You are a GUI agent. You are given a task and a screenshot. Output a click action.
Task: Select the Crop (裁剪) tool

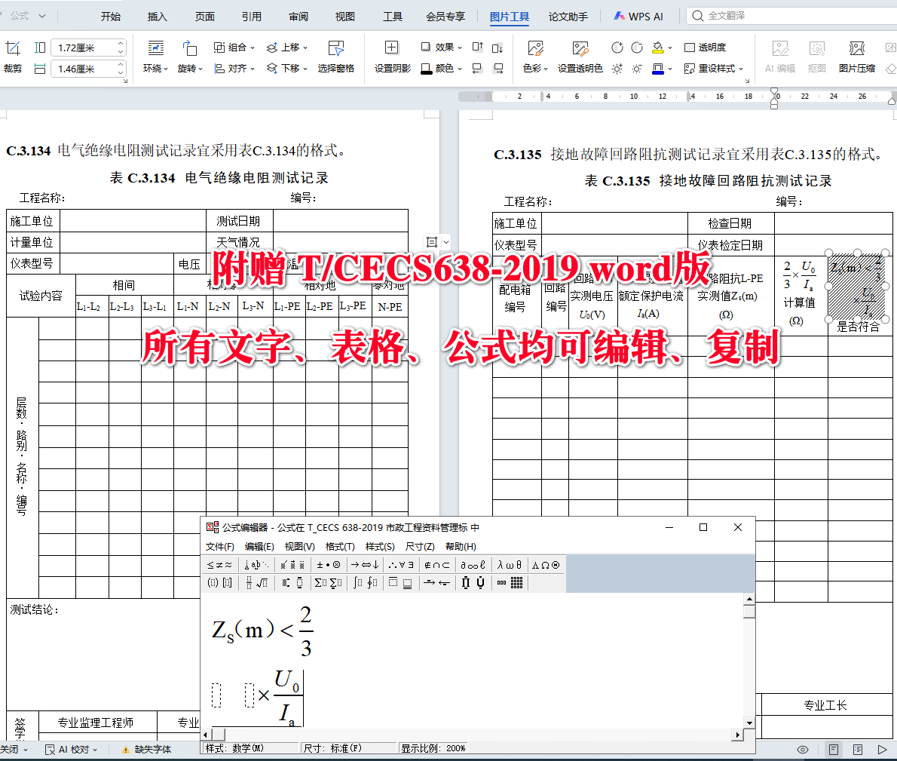(13, 57)
